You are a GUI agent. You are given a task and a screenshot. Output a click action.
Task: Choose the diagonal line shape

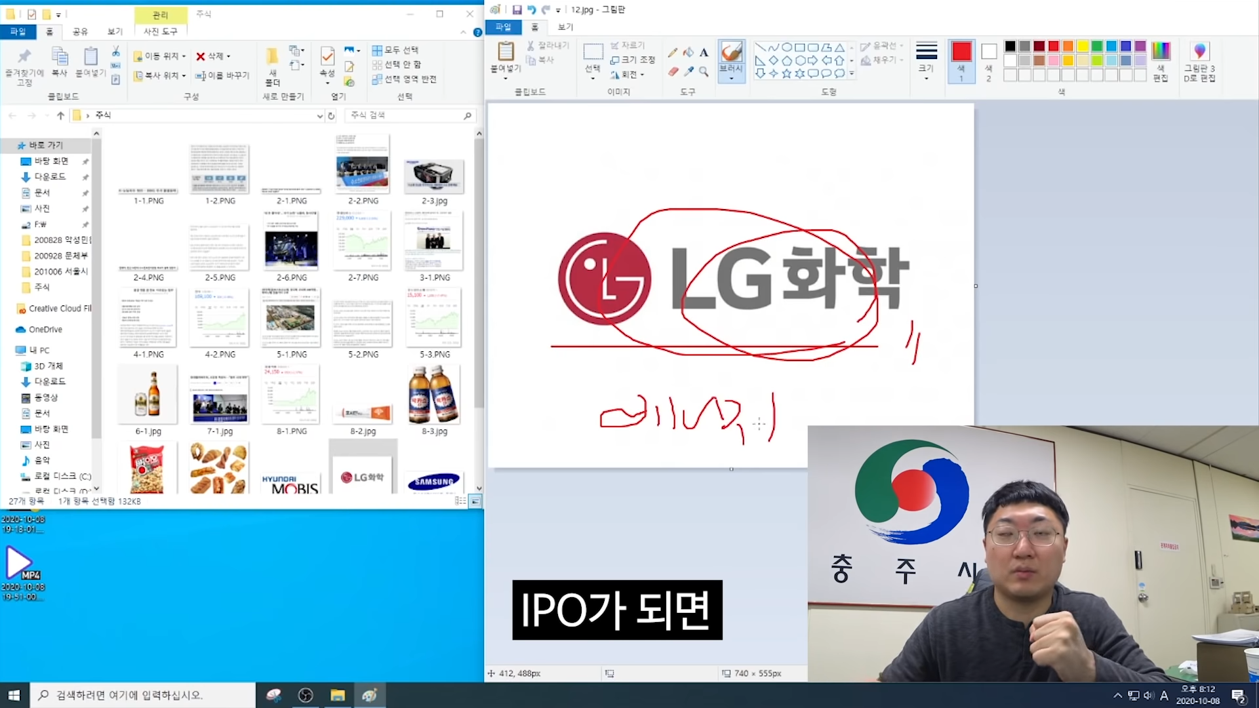pos(760,47)
